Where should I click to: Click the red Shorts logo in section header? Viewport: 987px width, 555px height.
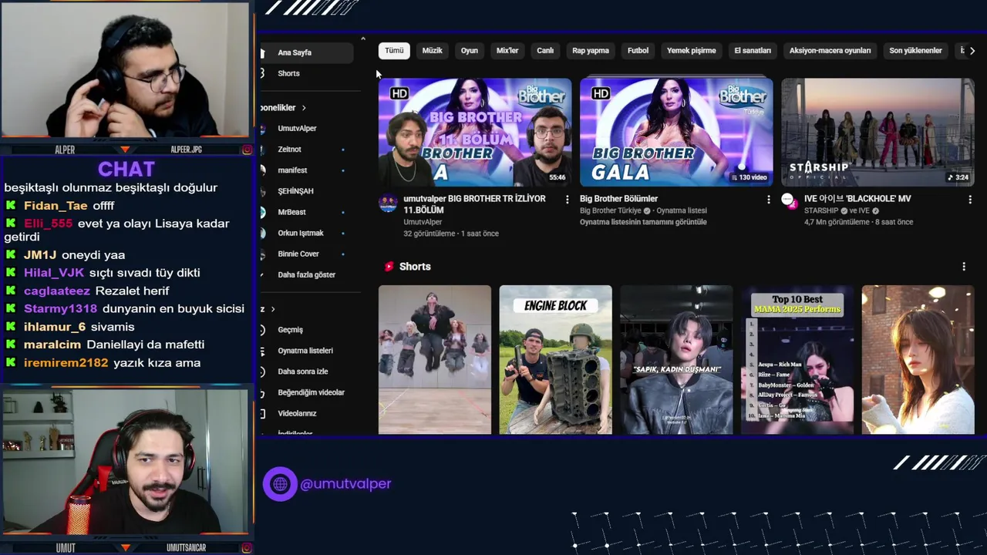point(389,267)
